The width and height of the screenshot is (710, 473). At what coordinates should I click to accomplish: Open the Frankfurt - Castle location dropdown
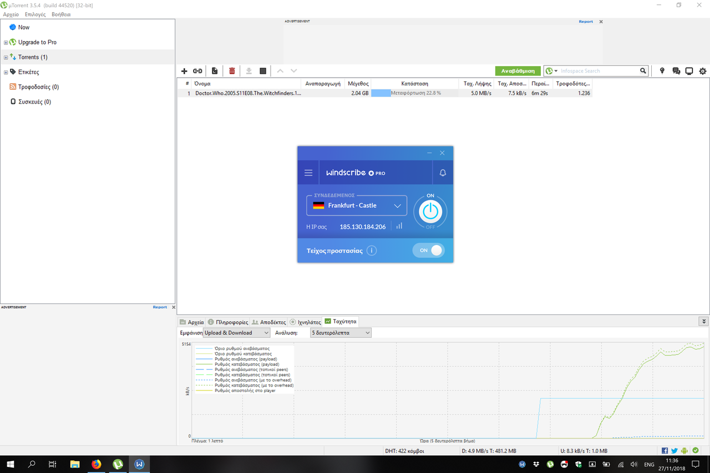tap(357, 205)
